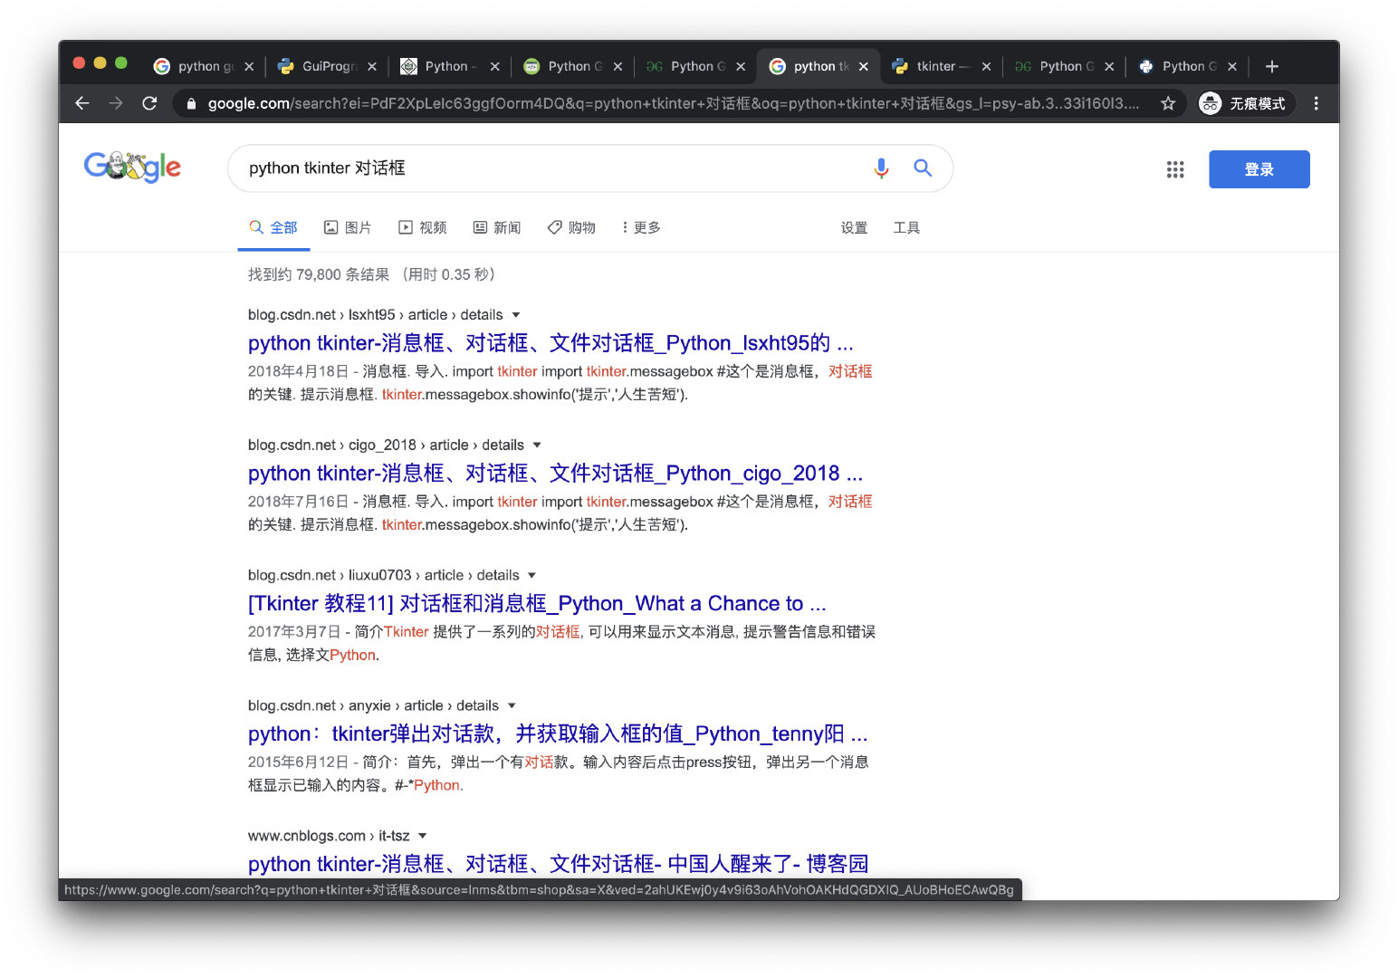Reload the Google search page
This screenshot has width=1398, height=978.
point(150,103)
